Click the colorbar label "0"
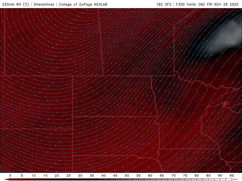 [x=10, y=176]
